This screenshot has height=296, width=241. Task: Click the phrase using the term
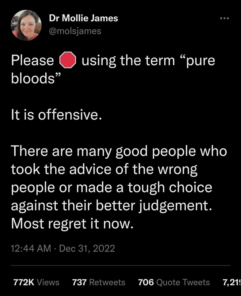pyautogui.click(x=128, y=61)
